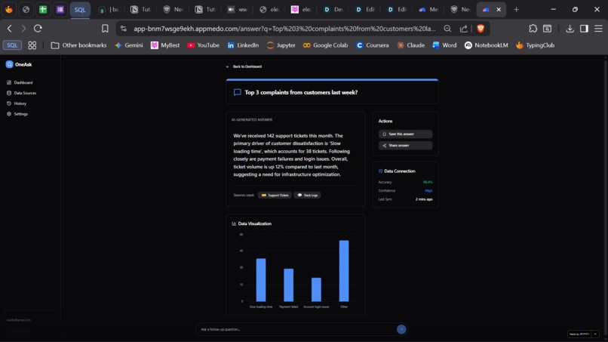Click the Other bar in the chart
Screen dimensions: 608x342
tap(344, 271)
